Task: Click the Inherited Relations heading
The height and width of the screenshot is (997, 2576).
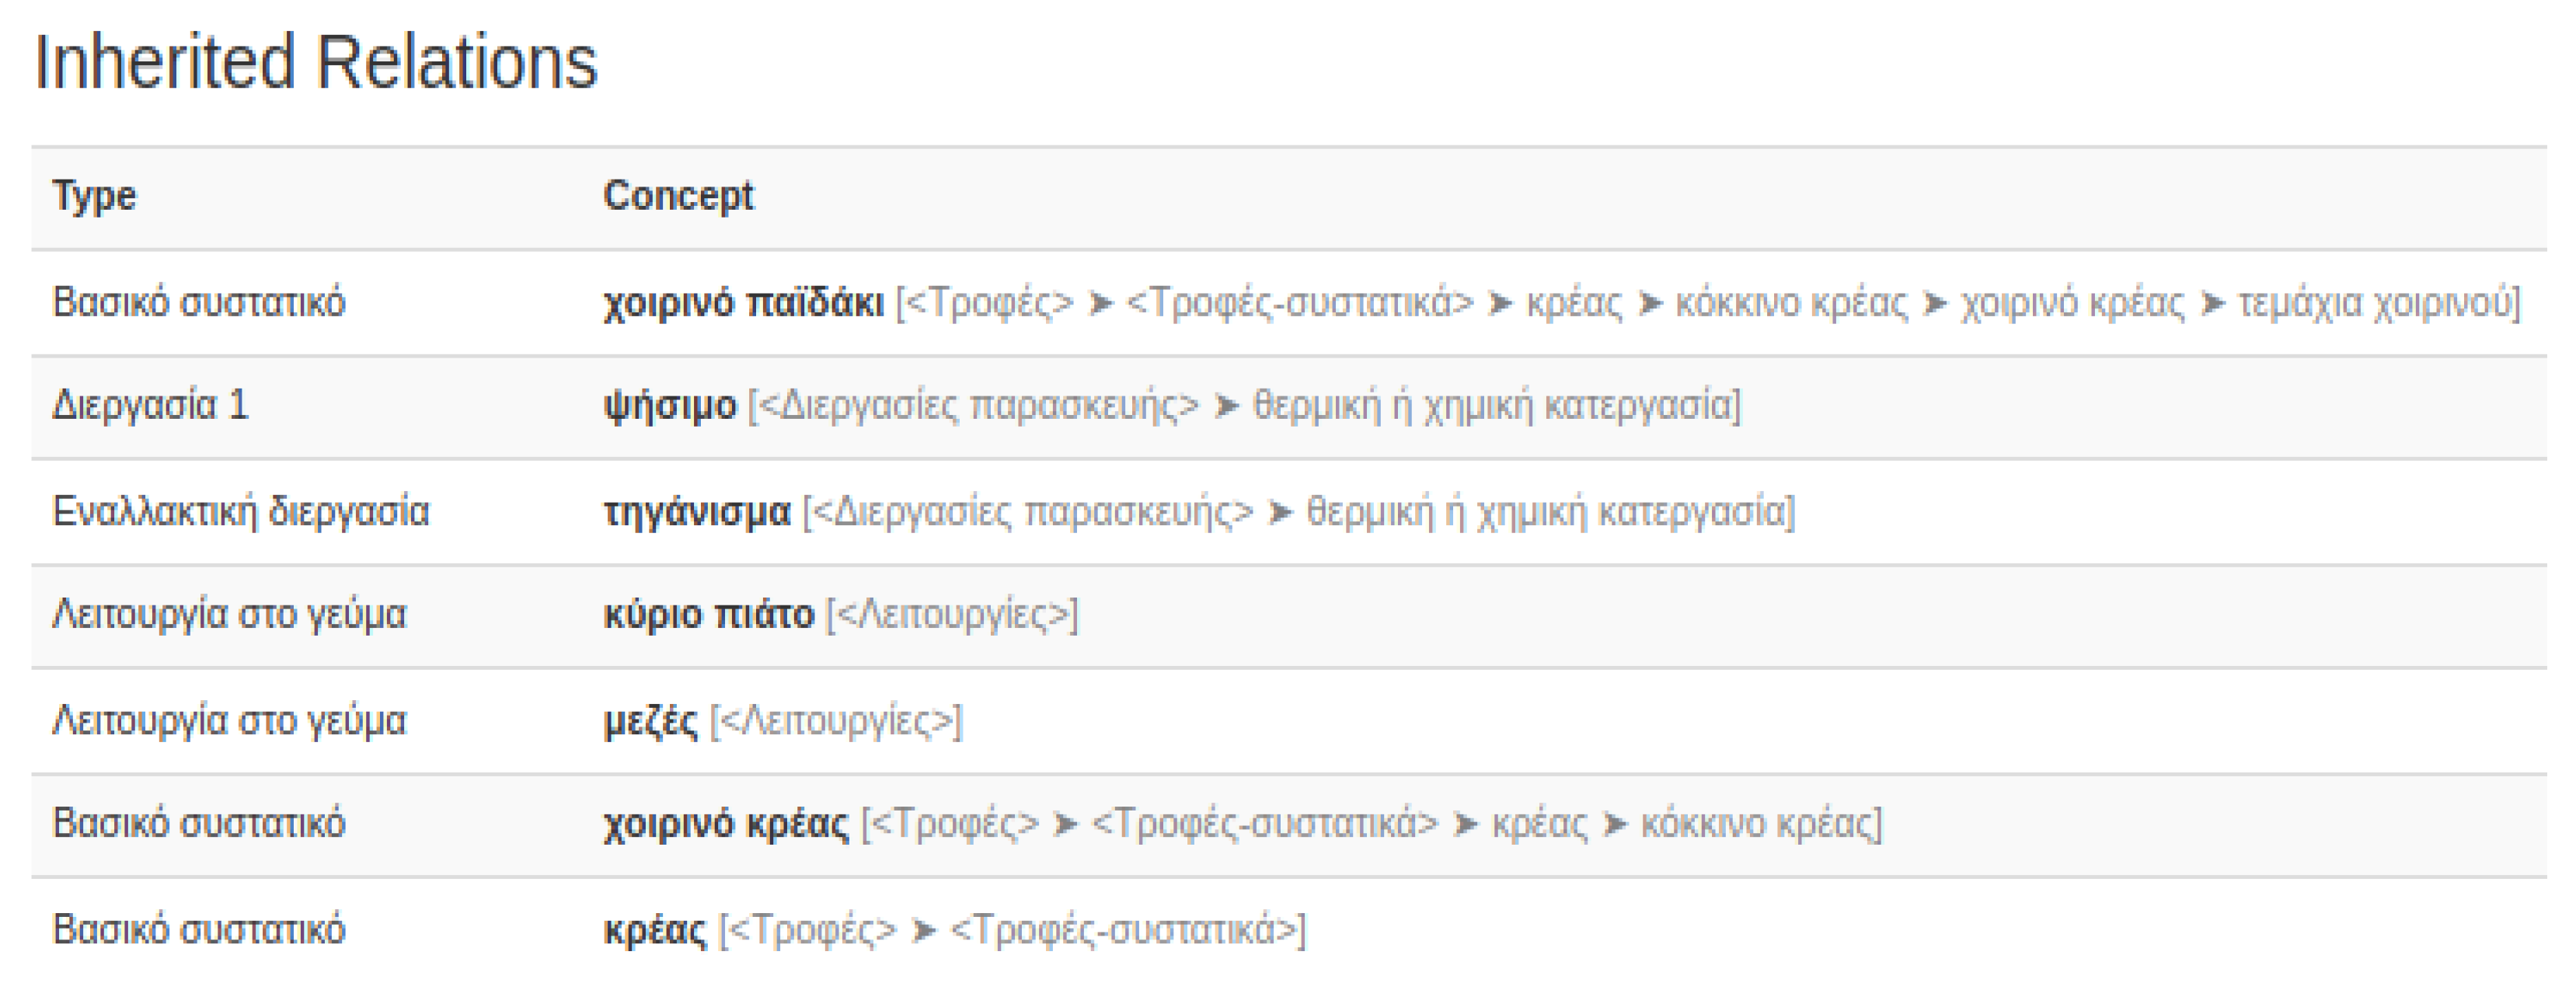Action: (x=316, y=62)
